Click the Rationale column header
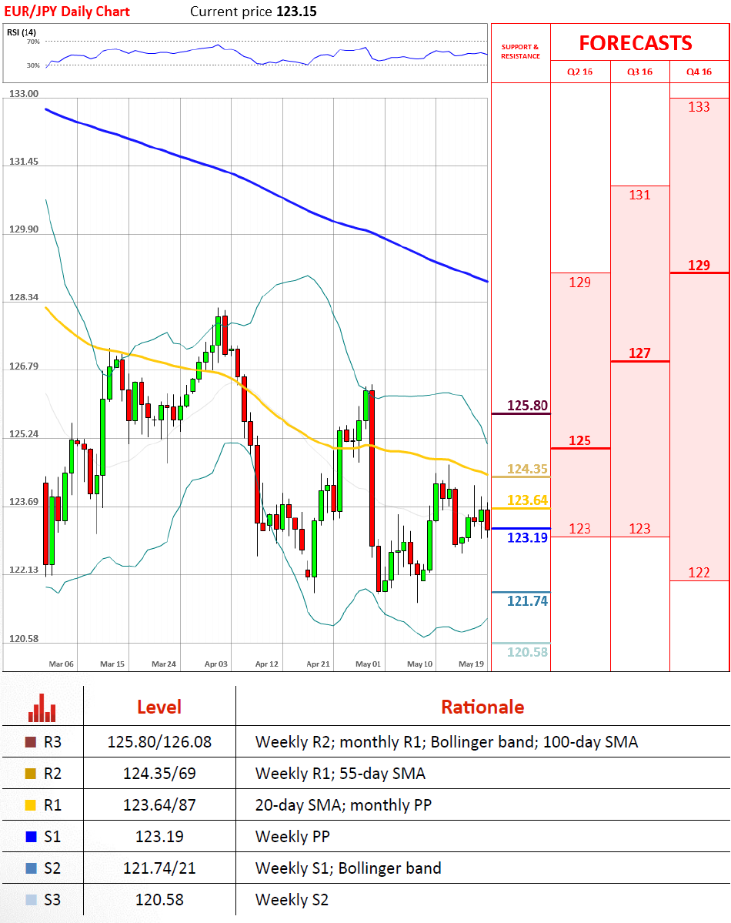Image resolution: width=731 pixels, height=923 pixels. point(482,707)
